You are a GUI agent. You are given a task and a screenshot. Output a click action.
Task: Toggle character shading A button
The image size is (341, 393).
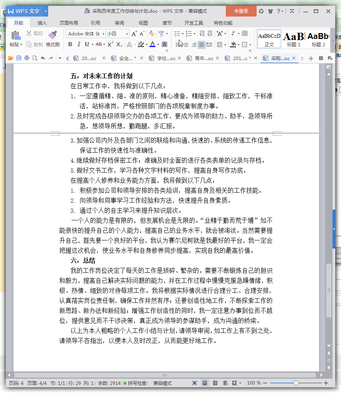point(165,44)
